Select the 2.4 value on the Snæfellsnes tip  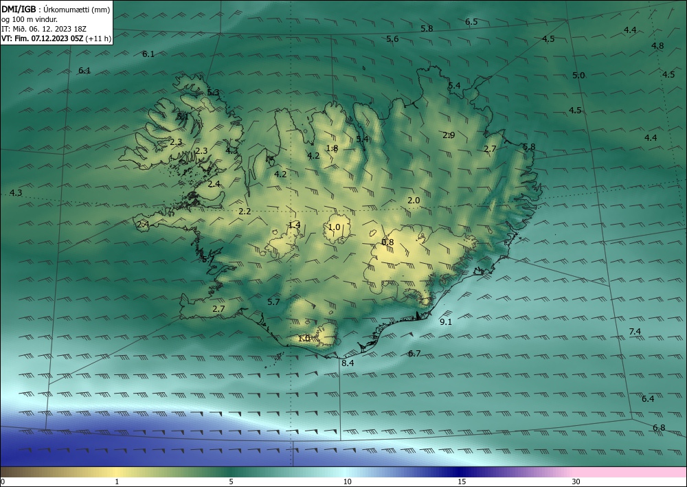pos(144,225)
